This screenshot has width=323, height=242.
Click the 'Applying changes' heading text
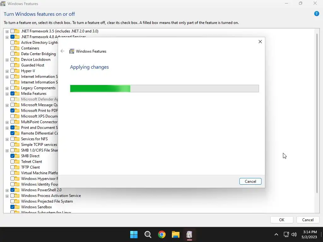89,67
